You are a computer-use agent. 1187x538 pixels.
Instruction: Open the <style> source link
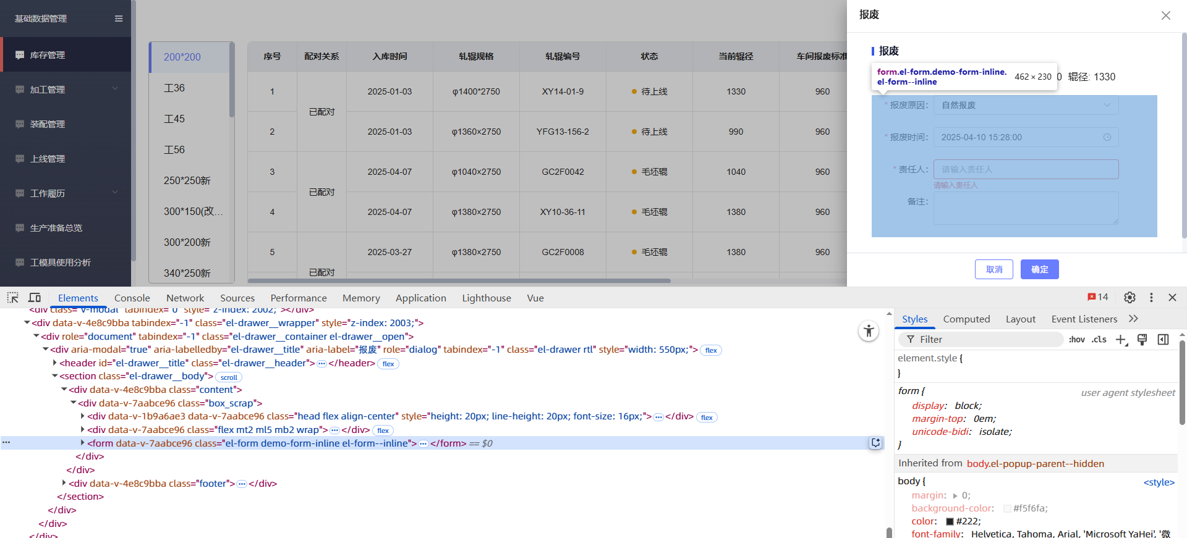tap(1159, 482)
